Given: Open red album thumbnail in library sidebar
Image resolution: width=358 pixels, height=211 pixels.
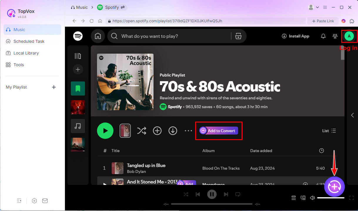Looking at the screenshot, I should (78, 107).
